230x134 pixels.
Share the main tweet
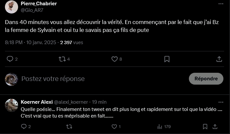pyautogui.click(x=219, y=59)
